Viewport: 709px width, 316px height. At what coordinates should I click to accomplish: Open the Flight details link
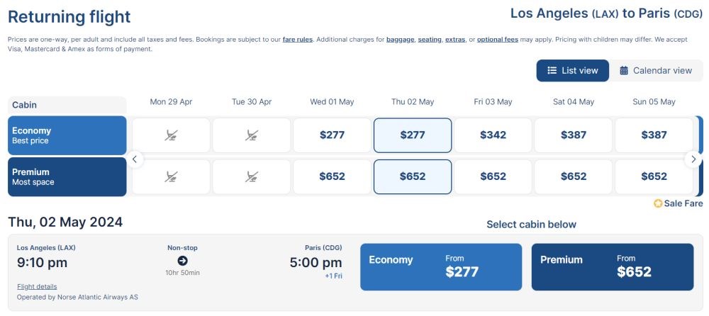[x=37, y=287]
